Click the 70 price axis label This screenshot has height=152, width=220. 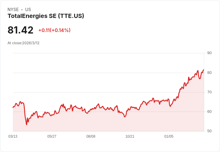(209, 92)
